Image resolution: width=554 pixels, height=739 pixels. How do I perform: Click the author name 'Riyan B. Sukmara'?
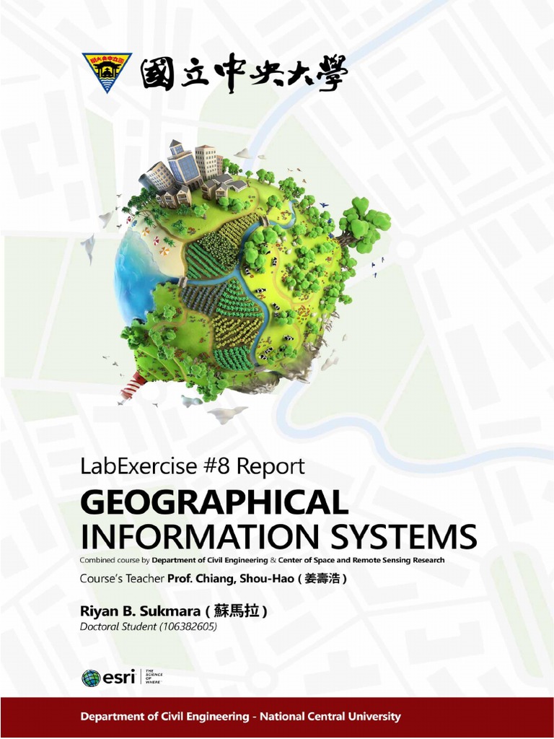coord(140,612)
